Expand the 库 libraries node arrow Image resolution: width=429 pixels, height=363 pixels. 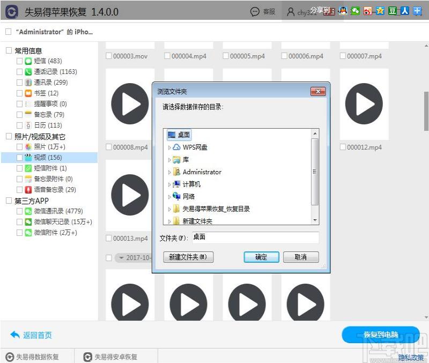pos(169,160)
